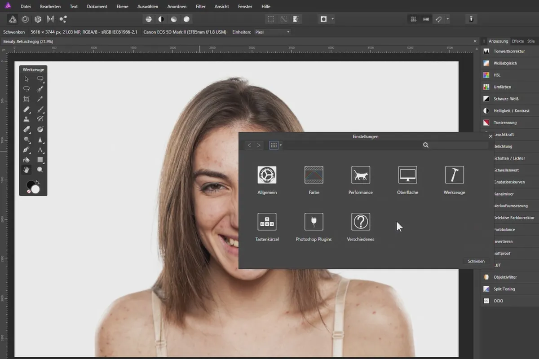Open the Einheiten Pixel dropdown
Viewport: 539px width, 359px height.
272,32
